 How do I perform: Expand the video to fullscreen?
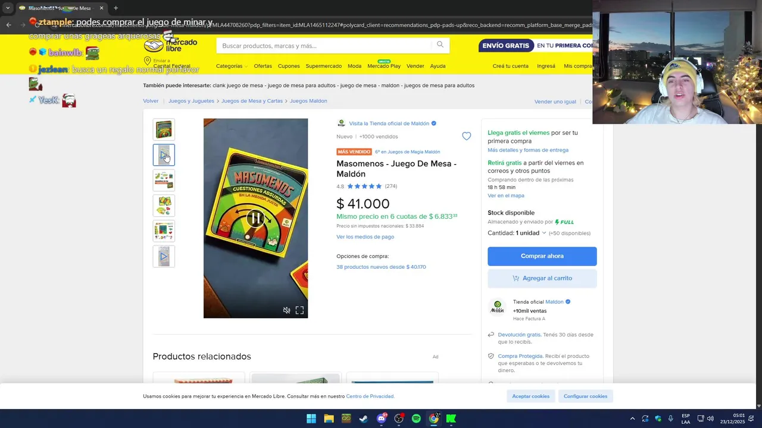coord(299,310)
